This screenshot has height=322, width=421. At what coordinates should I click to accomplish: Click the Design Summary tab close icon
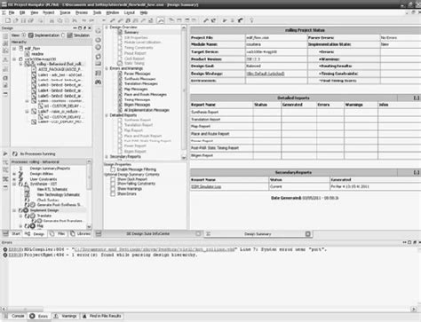308,233
